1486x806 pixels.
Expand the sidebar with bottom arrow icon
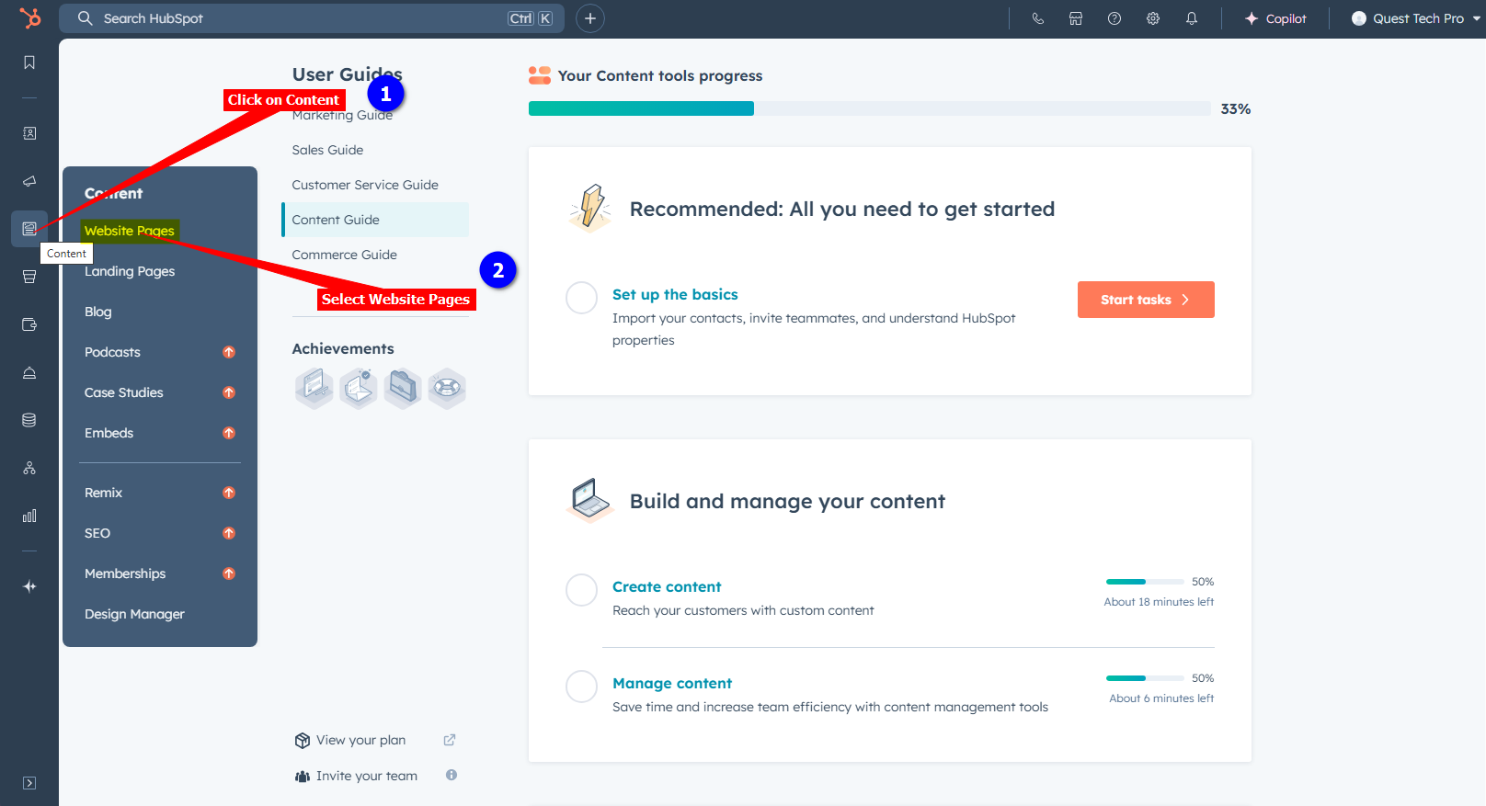tap(29, 783)
